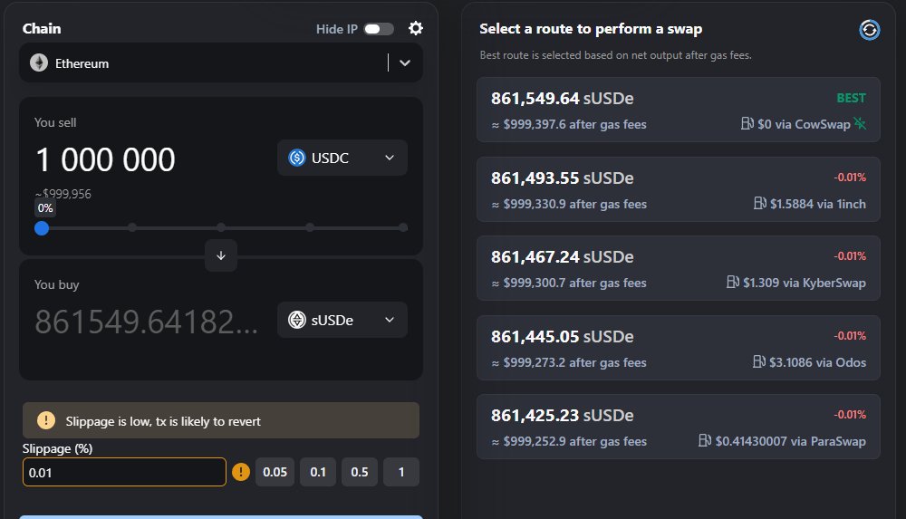Click the gas pump icon on CowSwap route
906x519 pixels.
coord(747,124)
